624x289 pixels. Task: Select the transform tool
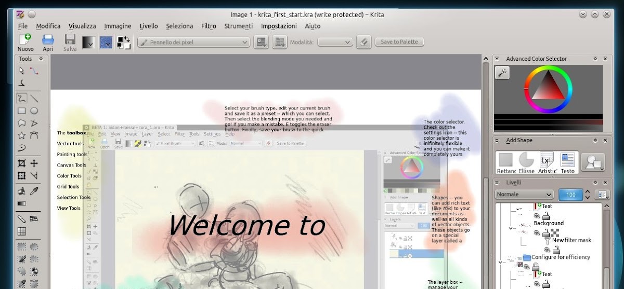(22, 176)
